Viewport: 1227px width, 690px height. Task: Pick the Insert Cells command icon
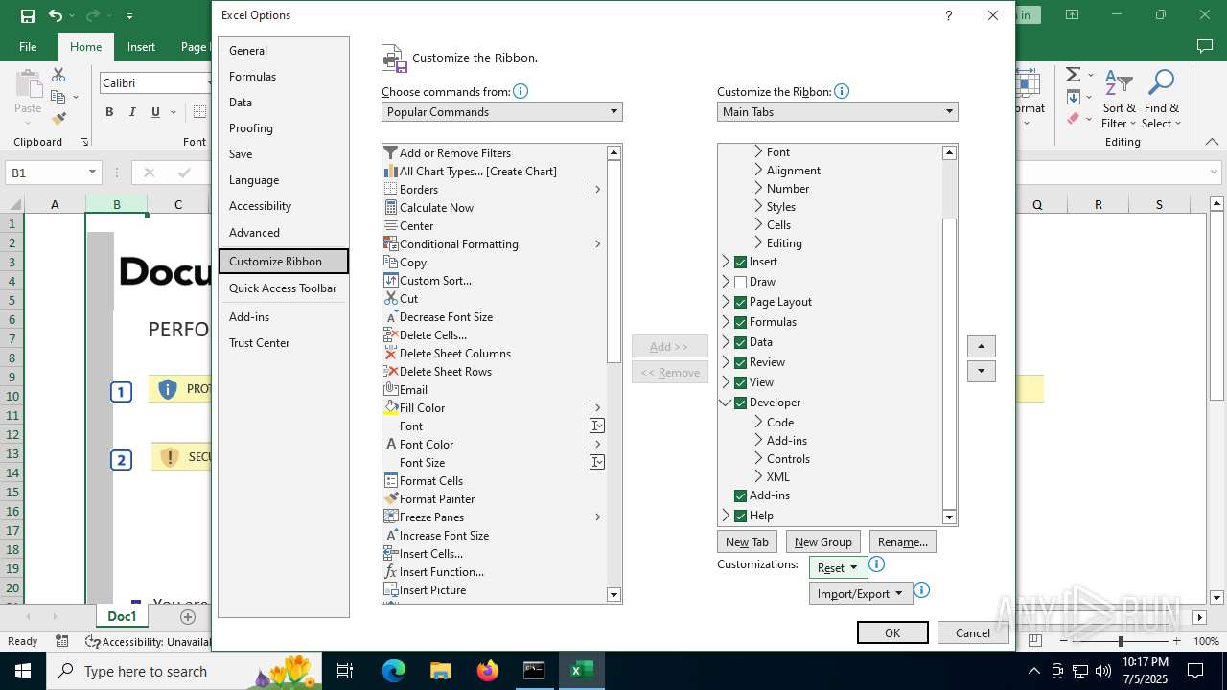(x=390, y=553)
